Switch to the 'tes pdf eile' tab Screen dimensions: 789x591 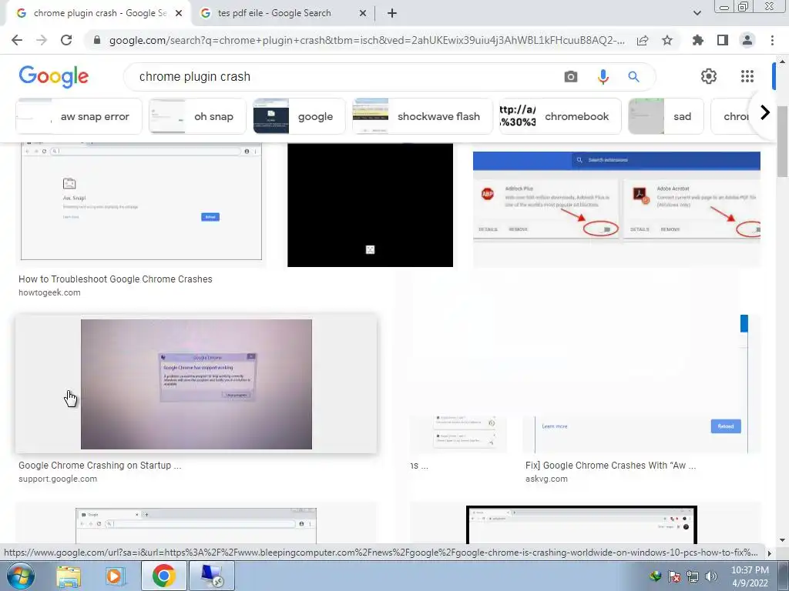coord(284,13)
